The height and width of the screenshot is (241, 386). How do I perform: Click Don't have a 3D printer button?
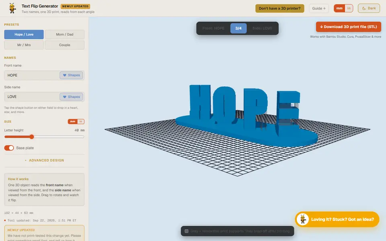280,8
